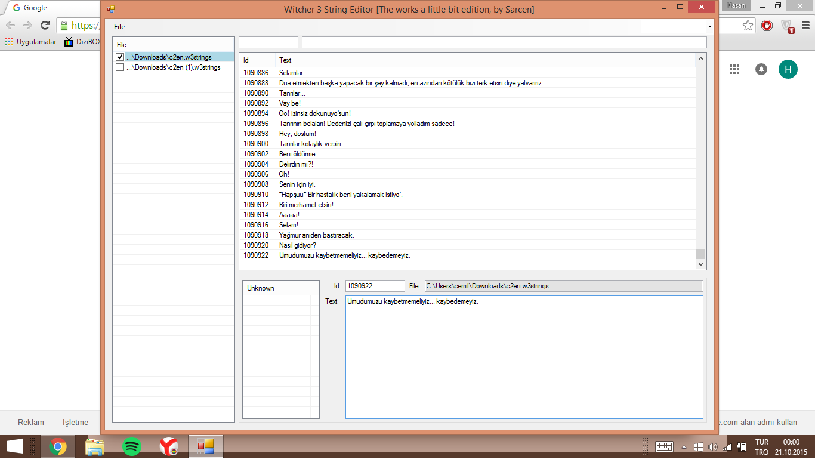Open the File menu in String Editor

pyautogui.click(x=119, y=27)
